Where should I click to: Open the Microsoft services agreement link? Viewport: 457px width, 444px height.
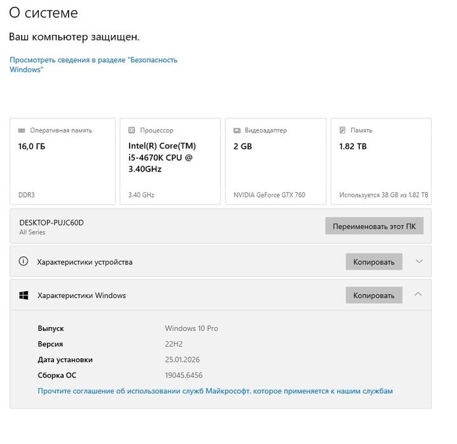pos(215,391)
